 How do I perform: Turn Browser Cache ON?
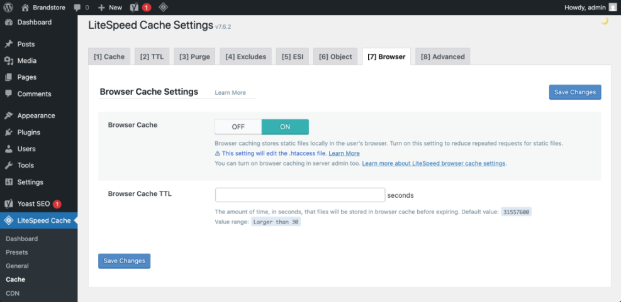coord(285,127)
